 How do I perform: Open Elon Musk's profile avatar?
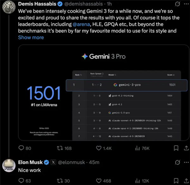[x=9, y=165]
